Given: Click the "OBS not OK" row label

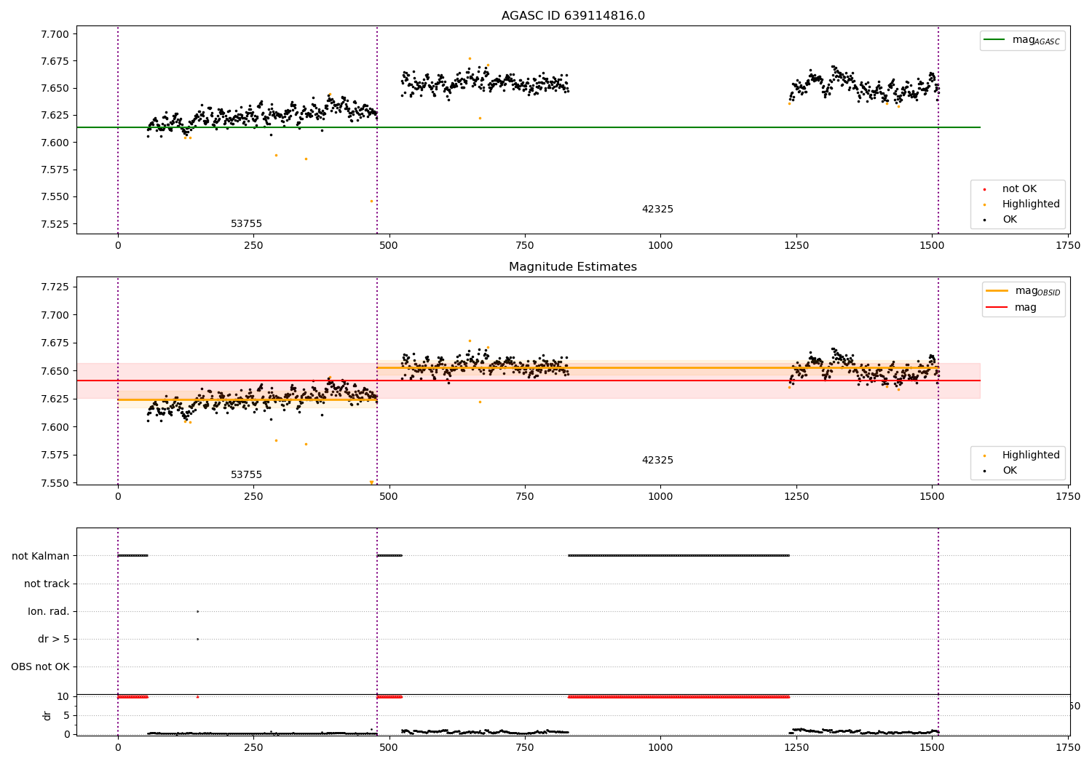Looking at the screenshot, I should click(40, 666).
